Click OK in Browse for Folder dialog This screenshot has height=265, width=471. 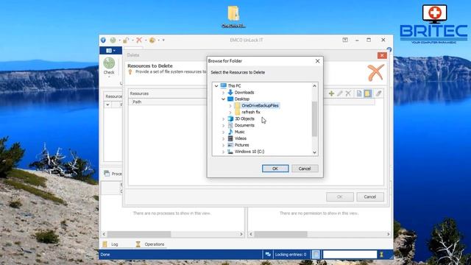(x=275, y=169)
